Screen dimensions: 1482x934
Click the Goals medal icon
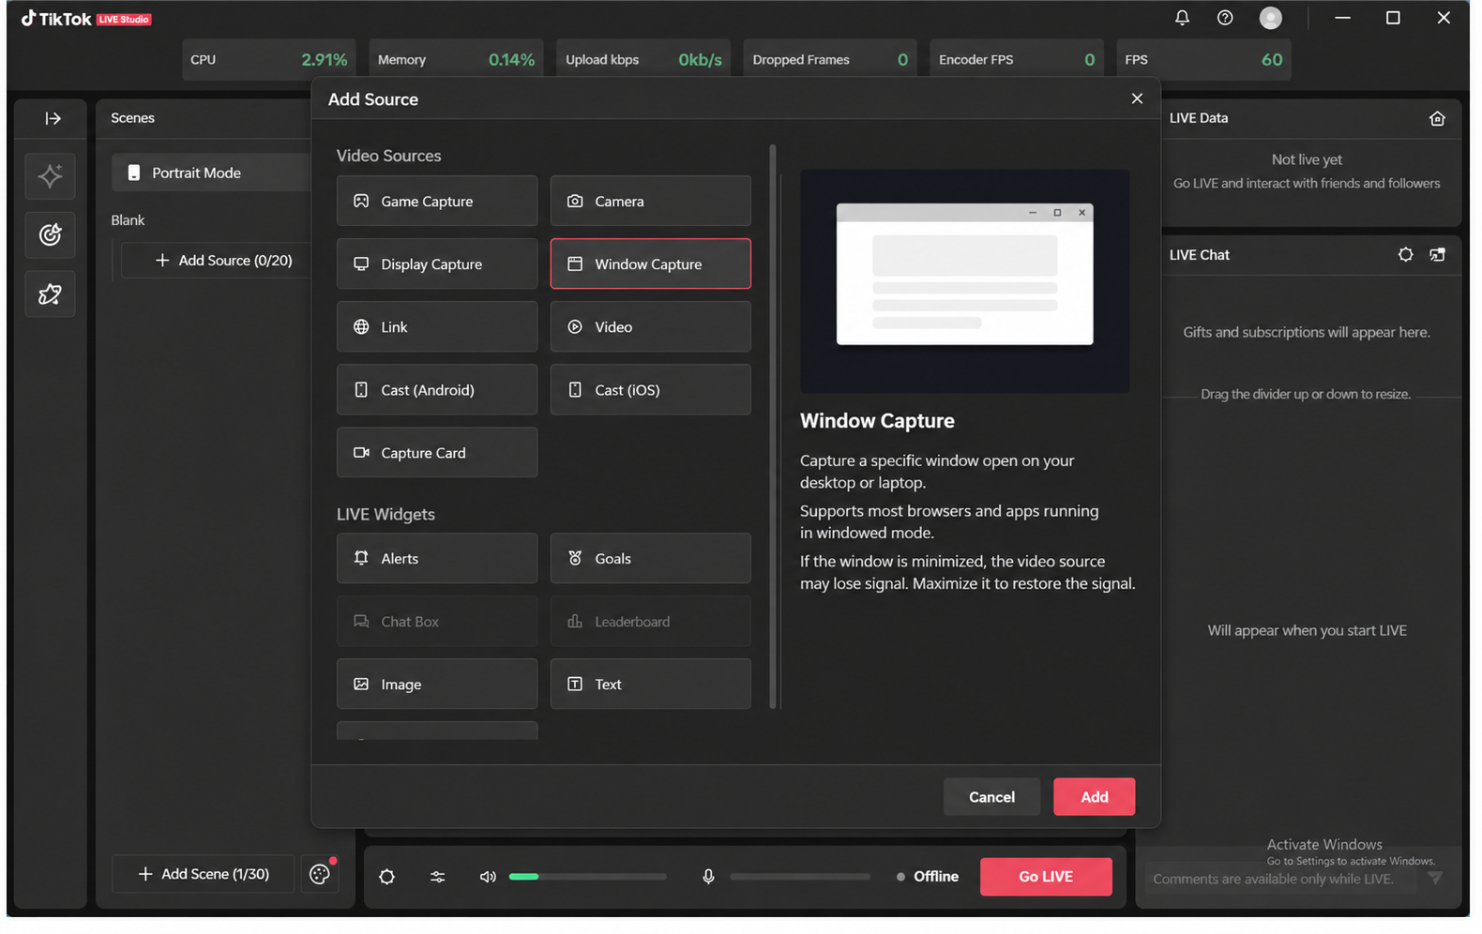[575, 558]
